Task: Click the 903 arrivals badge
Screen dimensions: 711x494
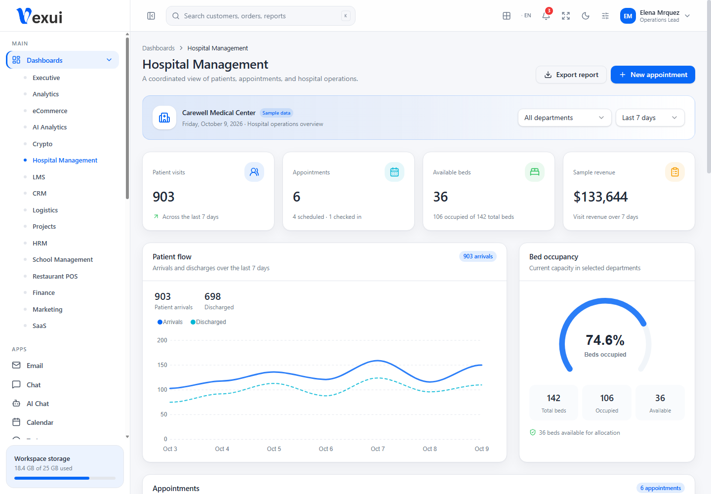Action: pos(478,256)
